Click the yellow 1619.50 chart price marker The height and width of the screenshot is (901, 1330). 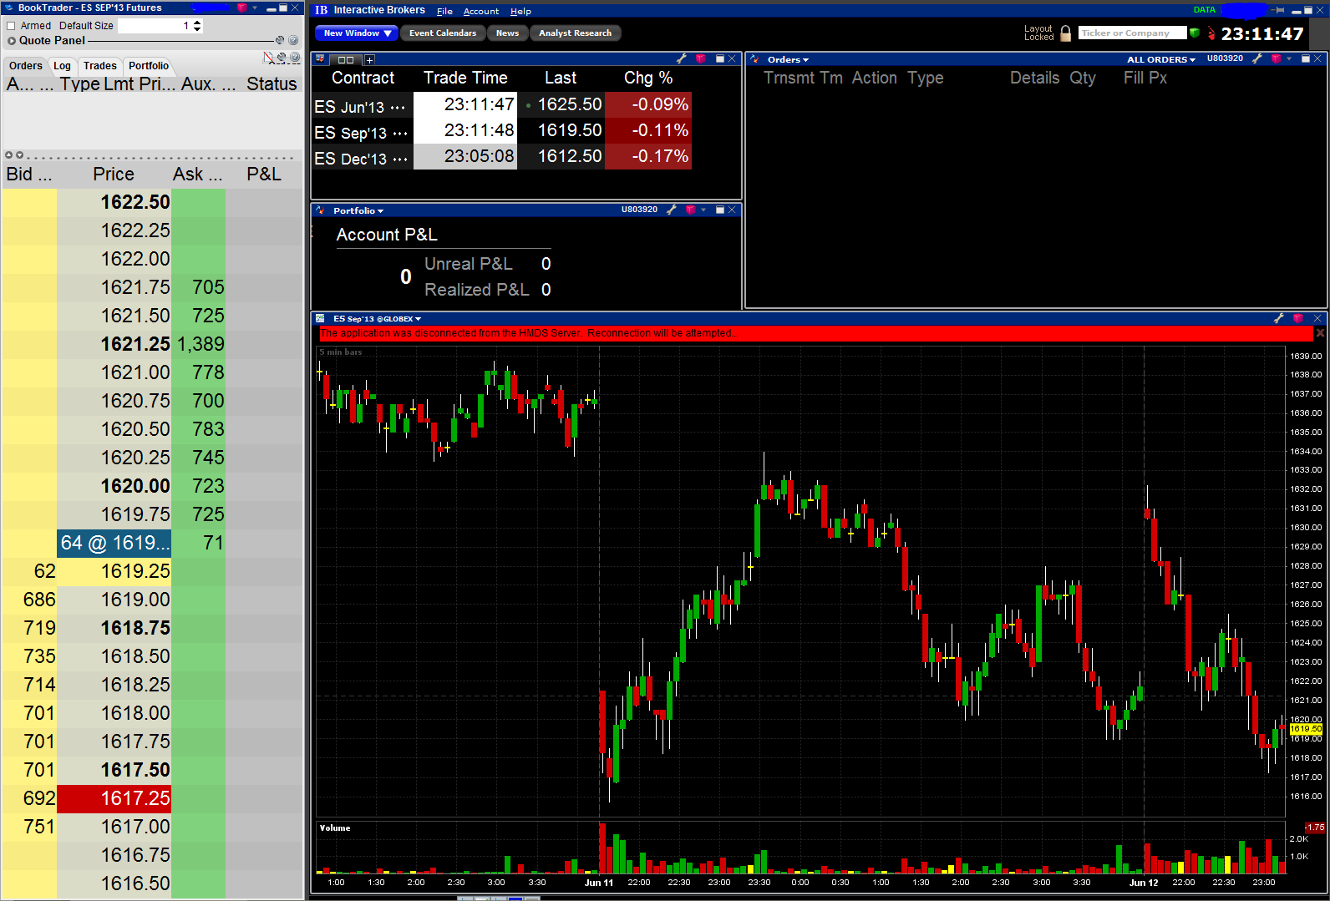click(x=1306, y=729)
